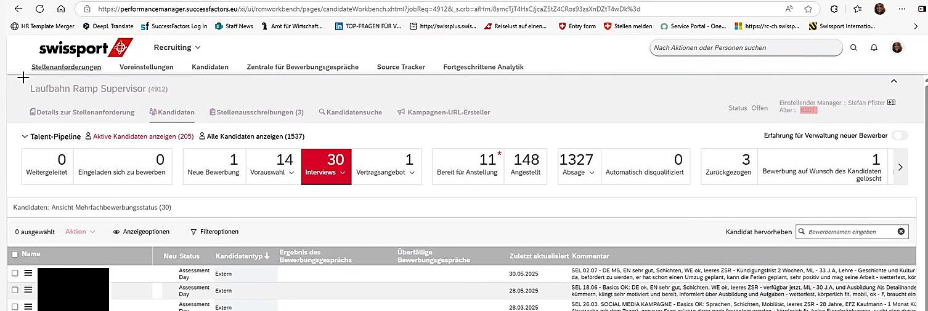Clear the Bewerbernamen search field icon
The height and width of the screenshot is (311, 928).
point(901,232)
